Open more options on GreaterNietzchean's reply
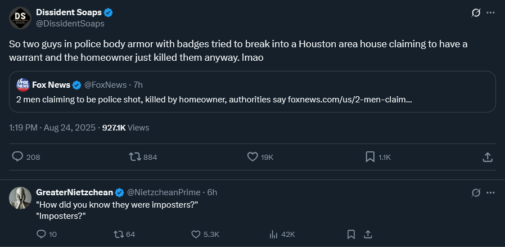Screen dimensions: 505x247 pos(490,192)
